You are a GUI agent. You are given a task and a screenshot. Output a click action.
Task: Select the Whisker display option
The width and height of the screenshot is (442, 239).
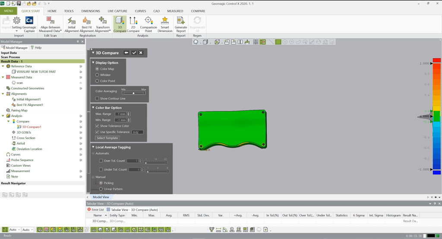97,75
